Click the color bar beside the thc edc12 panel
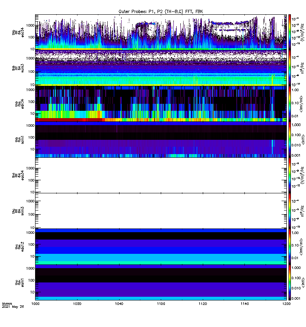Viewport: 306px width, 327px height. 290,247
